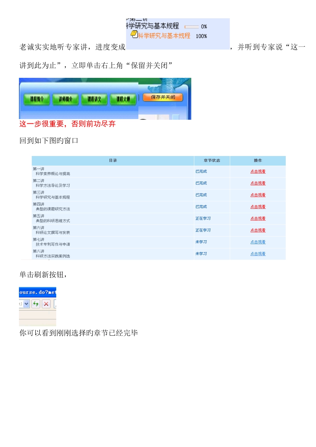Click 点击观看 for 第二讲

click(x=258, y=183)
